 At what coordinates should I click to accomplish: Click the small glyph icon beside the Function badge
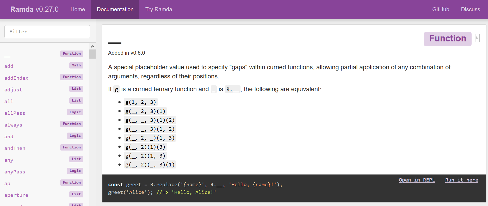tap(477, 38)
